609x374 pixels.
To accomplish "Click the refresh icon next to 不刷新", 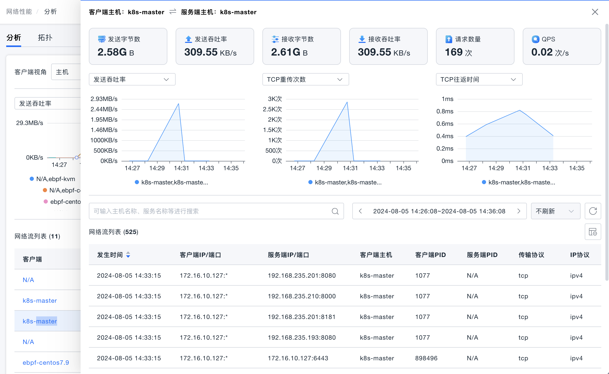I will coord(593,211).
